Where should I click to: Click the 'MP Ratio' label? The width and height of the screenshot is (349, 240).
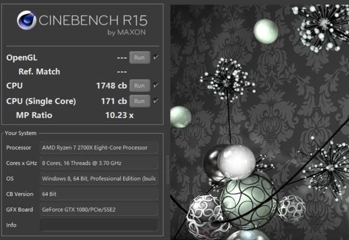(34, 115)
